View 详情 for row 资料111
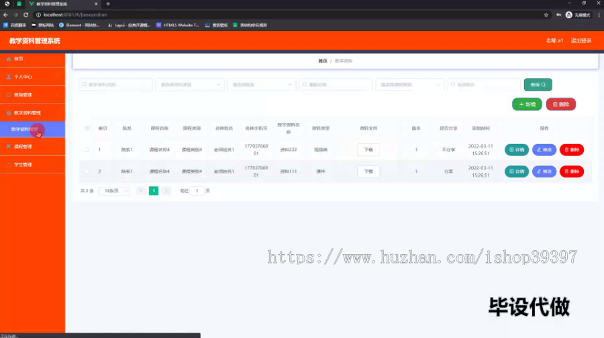Image resolution: width=604 pixels, height=338 pixels. tap(517, 171)
